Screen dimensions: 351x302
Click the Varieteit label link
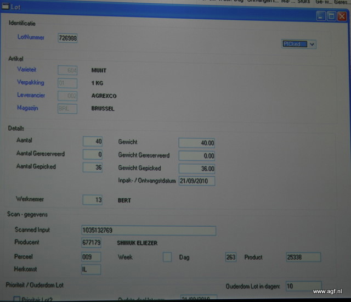coord(31,70)
